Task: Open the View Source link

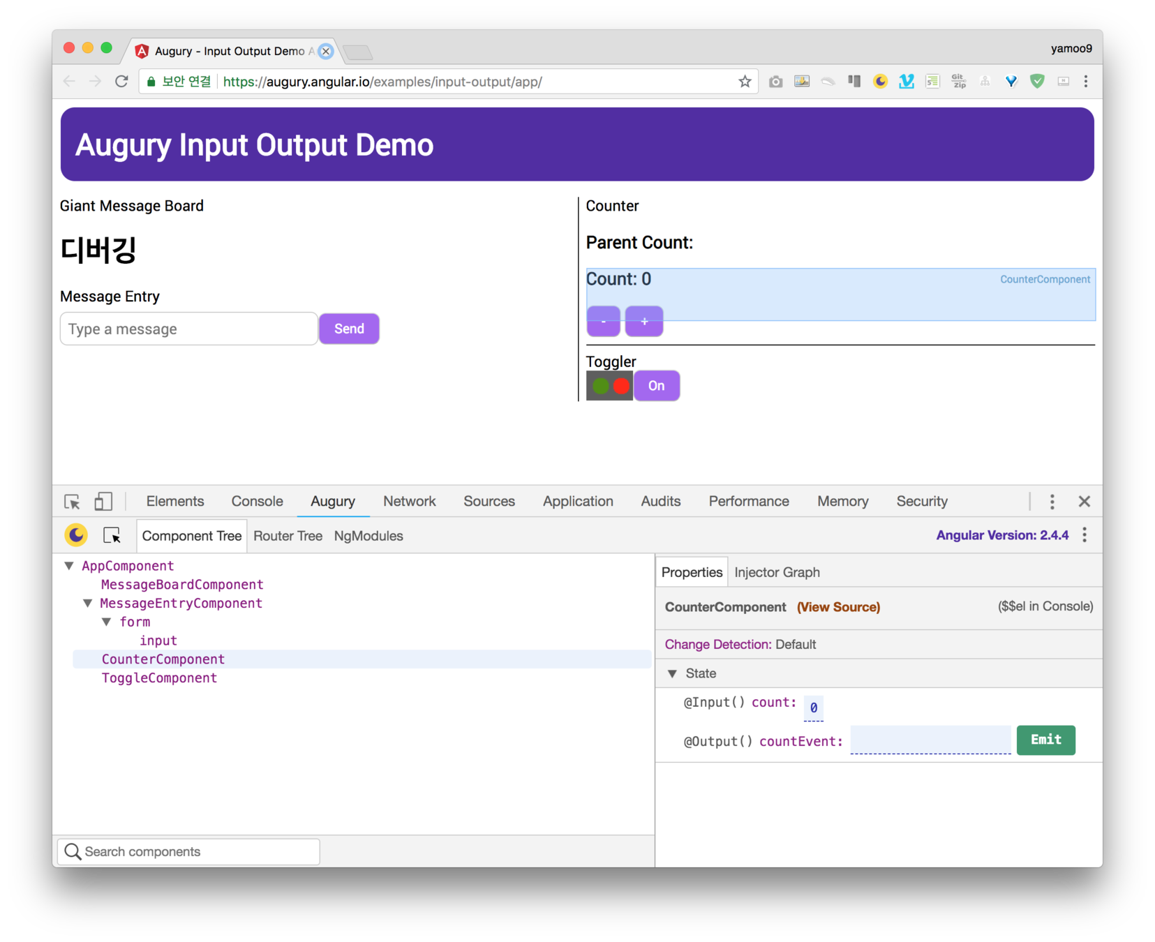Action: (x=838, y=607)
